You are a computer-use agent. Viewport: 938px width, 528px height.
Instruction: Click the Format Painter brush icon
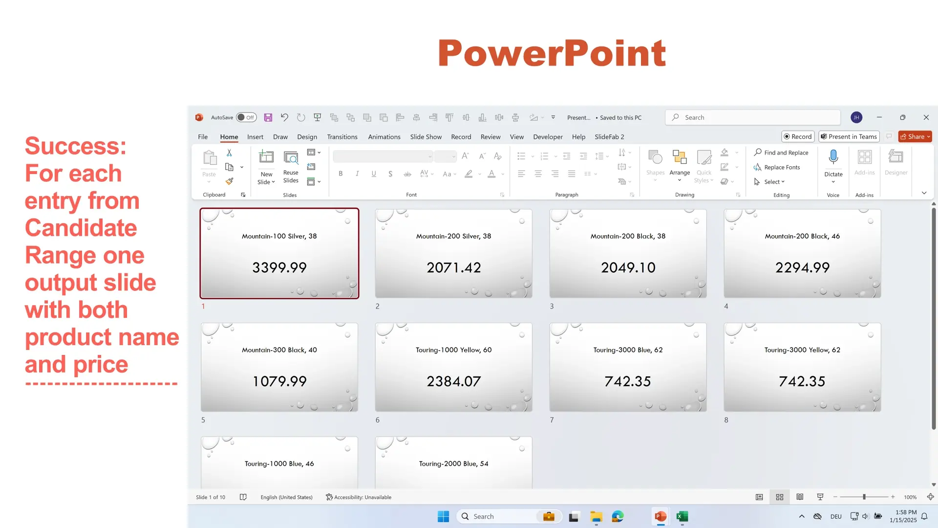229,181
